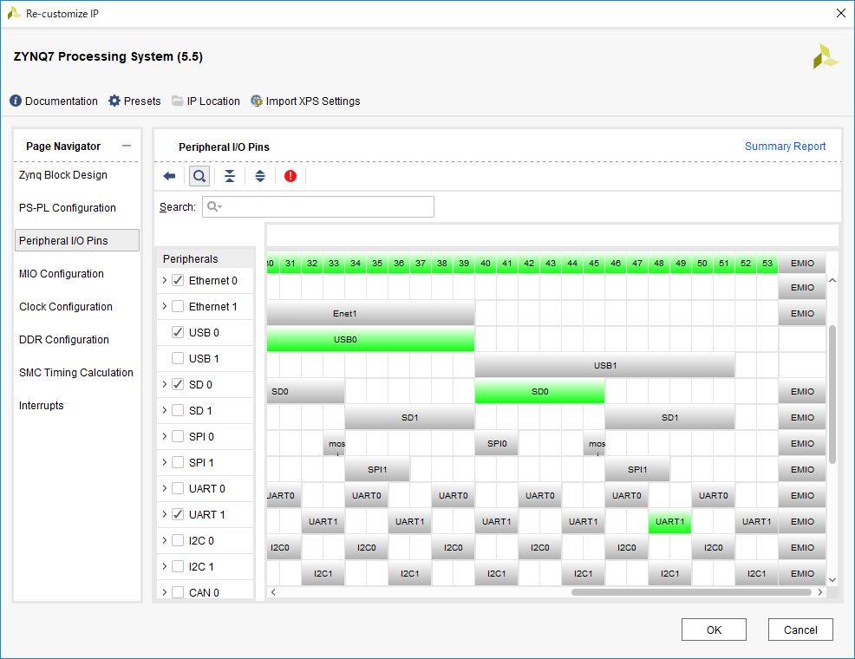Enable the SD 1 checkbox
The width and height of the screenshot is (855, 659).
coord(178,410)
